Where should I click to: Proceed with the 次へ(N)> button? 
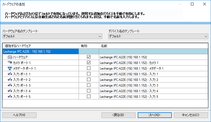[155, 115]
